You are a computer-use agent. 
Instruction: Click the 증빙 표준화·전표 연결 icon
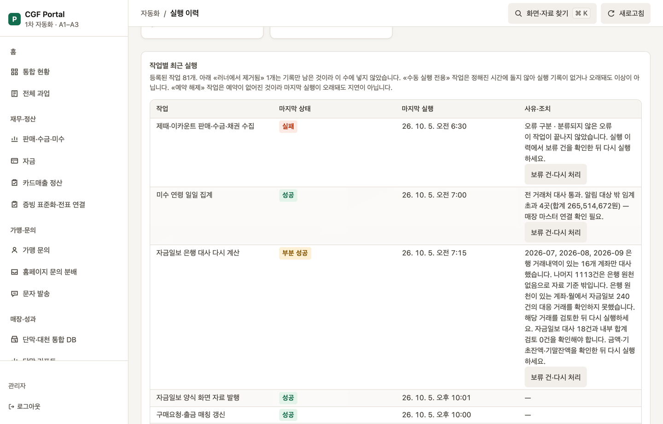pyautogui.click(x=14, y=205)
